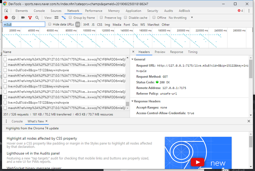This screenshot has width=255, height=171.
Task: Click the headers pane scrollbar thumb
Action: click(x=251, y=69)
